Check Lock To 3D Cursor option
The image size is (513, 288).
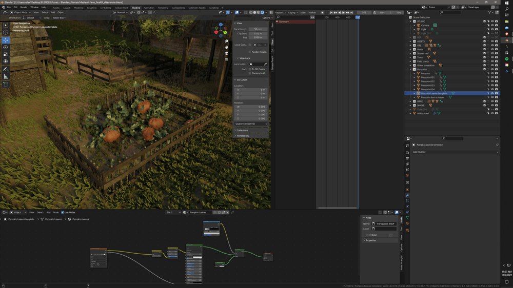[250, 69]
